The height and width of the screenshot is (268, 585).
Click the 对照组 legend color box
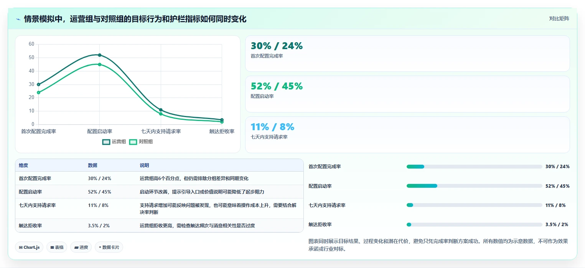pyautogui.click(x=133, y=142)
